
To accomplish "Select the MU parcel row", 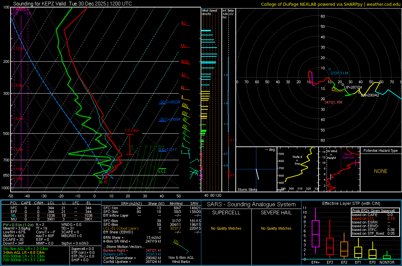I will 51,219.
